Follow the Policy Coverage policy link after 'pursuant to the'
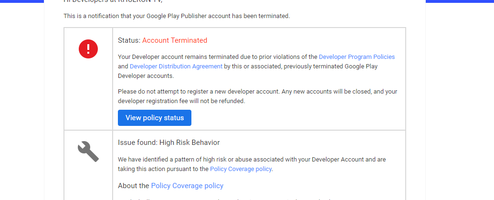The image size is (494, 200). (241, 169)
